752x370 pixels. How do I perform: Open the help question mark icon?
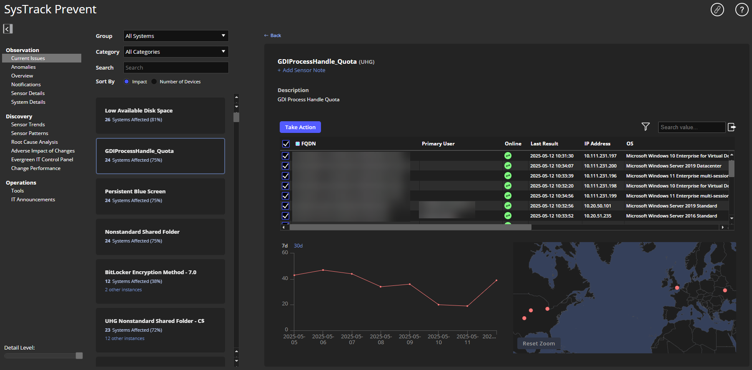(x=742, y=10)
